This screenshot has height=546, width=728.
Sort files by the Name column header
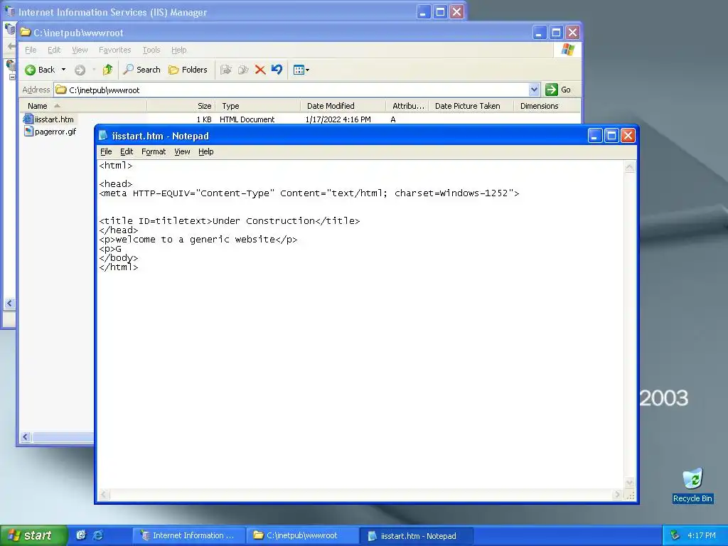click(82, 106)
